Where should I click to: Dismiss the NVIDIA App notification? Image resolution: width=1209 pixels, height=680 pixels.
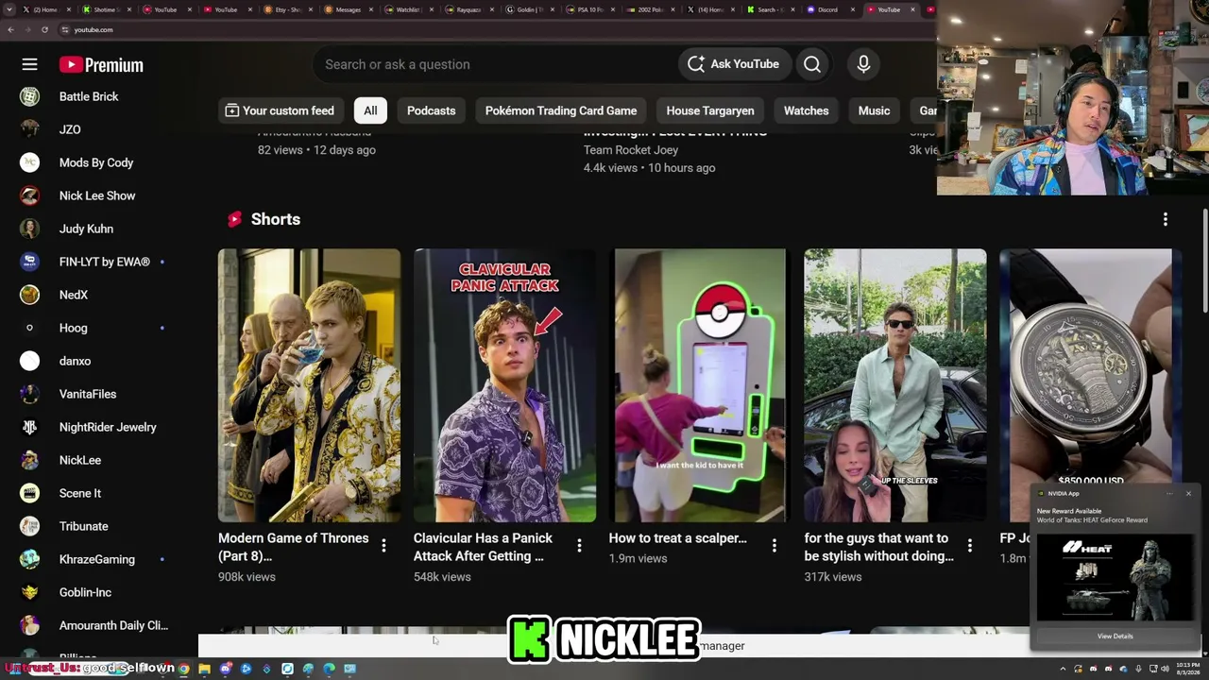[1188, 493]
